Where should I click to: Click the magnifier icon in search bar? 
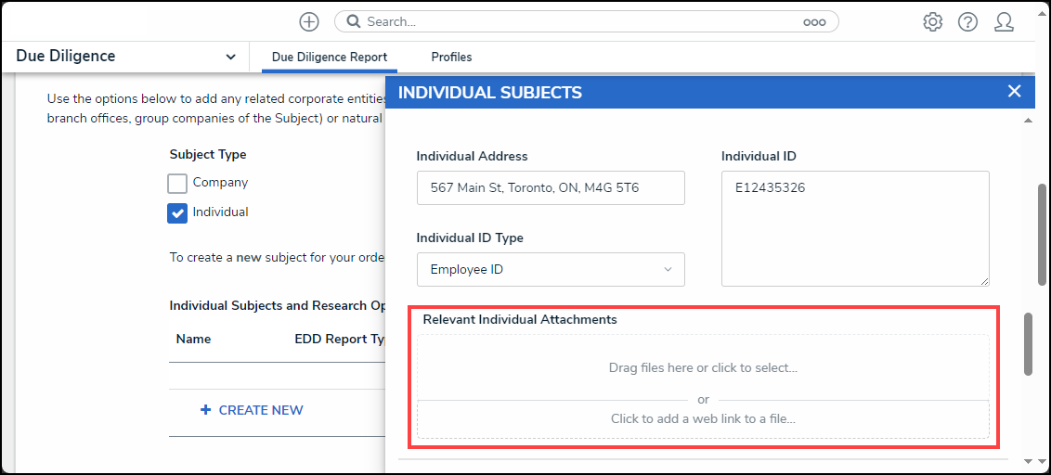[x=354, y=21]
